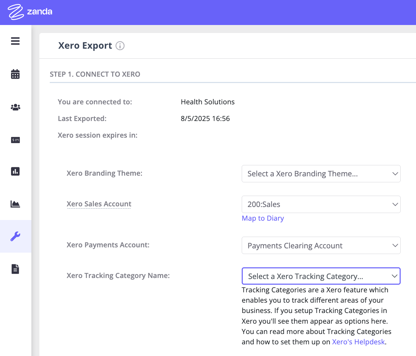Go to clients via the people icon

click(x=15, y=107)
